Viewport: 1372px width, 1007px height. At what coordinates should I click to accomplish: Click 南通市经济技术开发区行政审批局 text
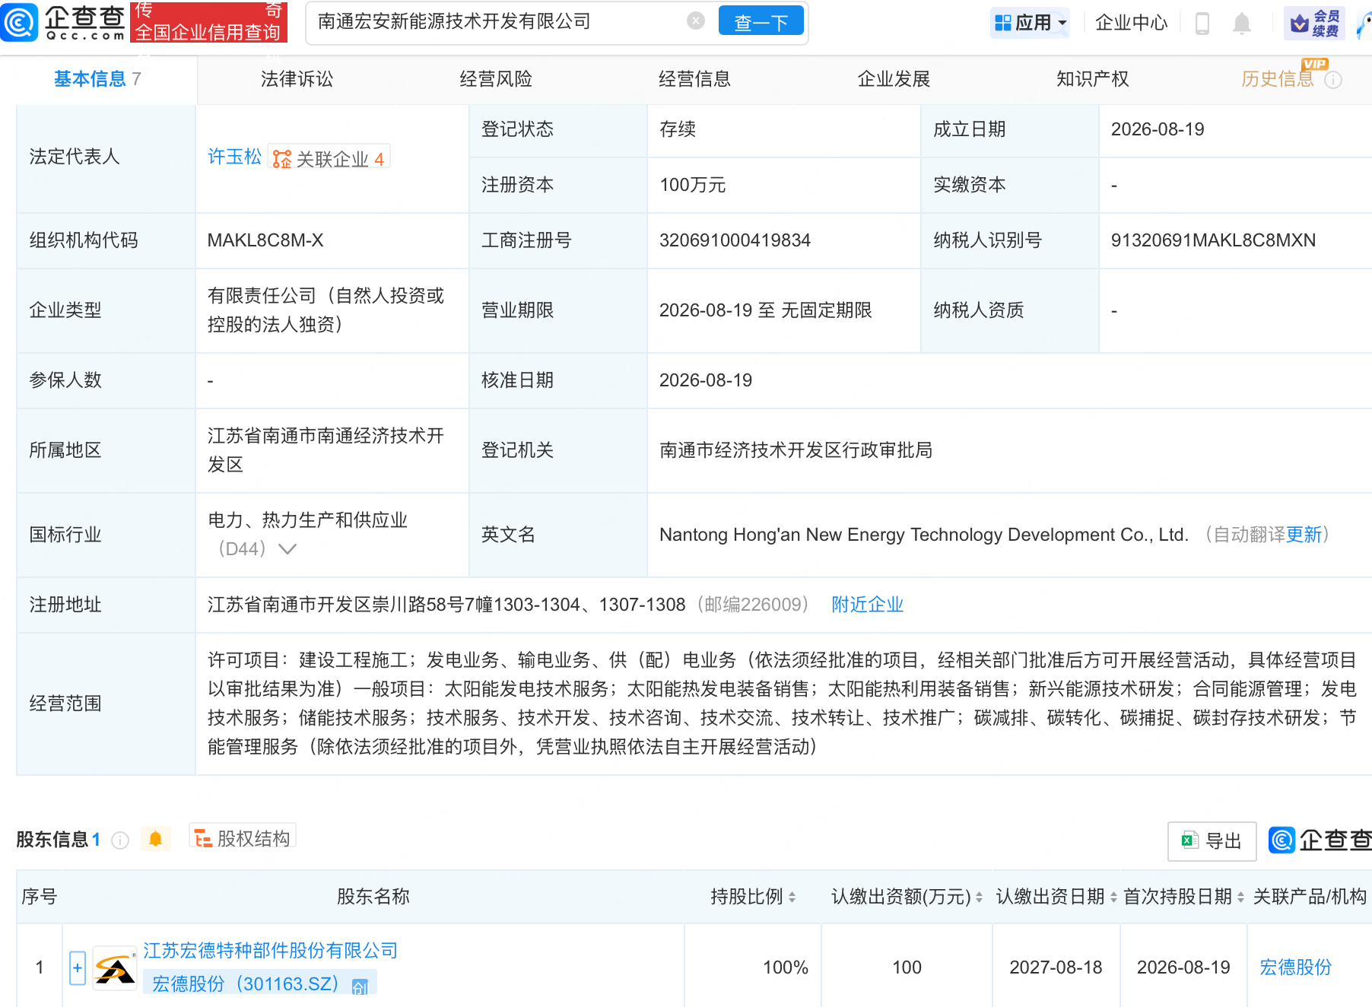pos(796,450)
